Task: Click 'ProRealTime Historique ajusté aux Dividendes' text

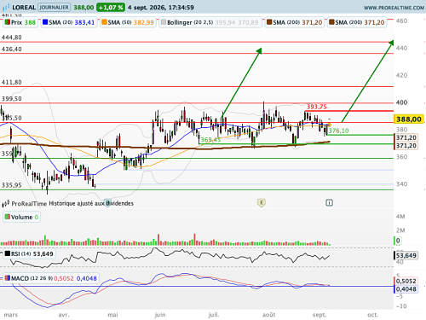Action: (72, 203)
